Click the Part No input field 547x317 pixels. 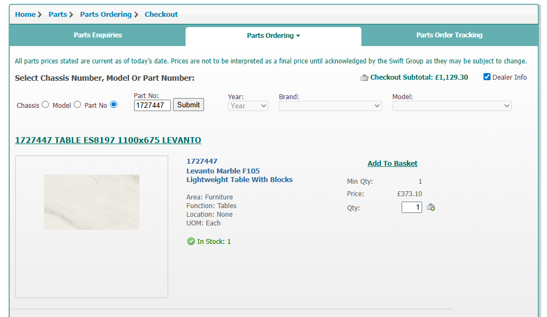click(x=152, y=105)
